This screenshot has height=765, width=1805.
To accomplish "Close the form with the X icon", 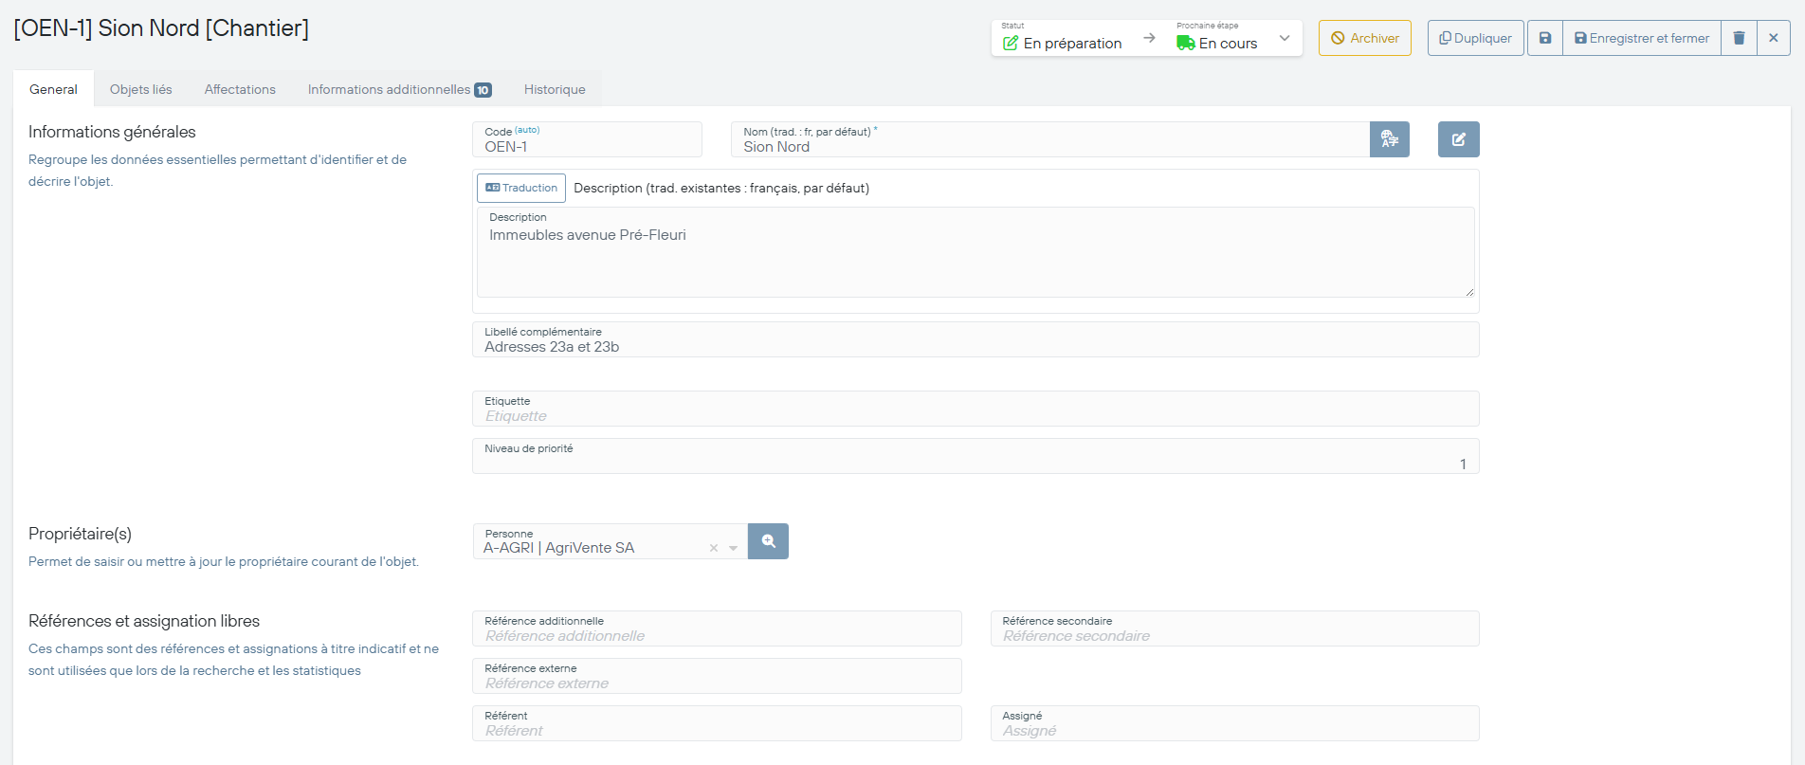I will (x=1773, y=39).
